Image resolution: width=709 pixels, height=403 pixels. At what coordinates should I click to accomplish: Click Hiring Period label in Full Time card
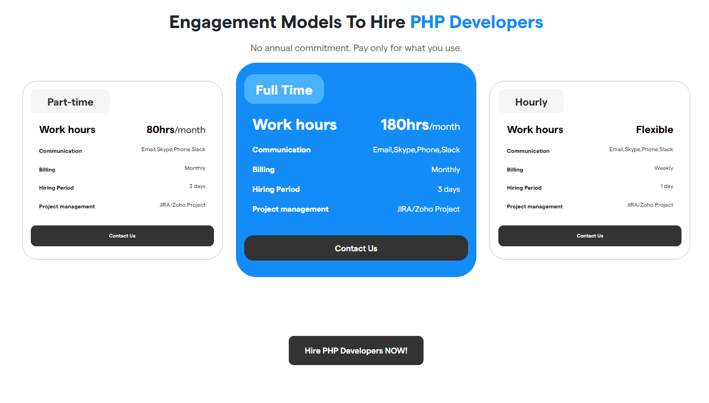click(x=276, y=189)
